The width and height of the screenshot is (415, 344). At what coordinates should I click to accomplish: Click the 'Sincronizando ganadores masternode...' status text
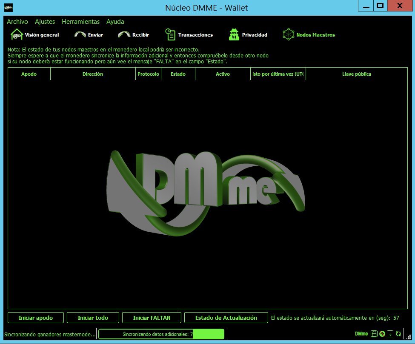[x=50, y=334]
